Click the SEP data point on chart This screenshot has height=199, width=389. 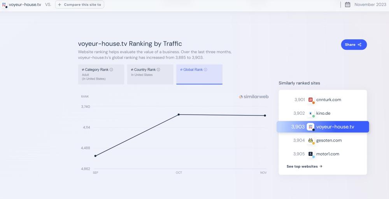click(x=95, y=156)
